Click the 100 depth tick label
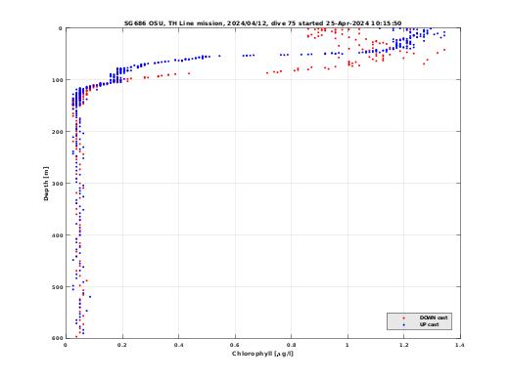Image resolution: width=509 pixels, height=381 pixels. (57, 80)
